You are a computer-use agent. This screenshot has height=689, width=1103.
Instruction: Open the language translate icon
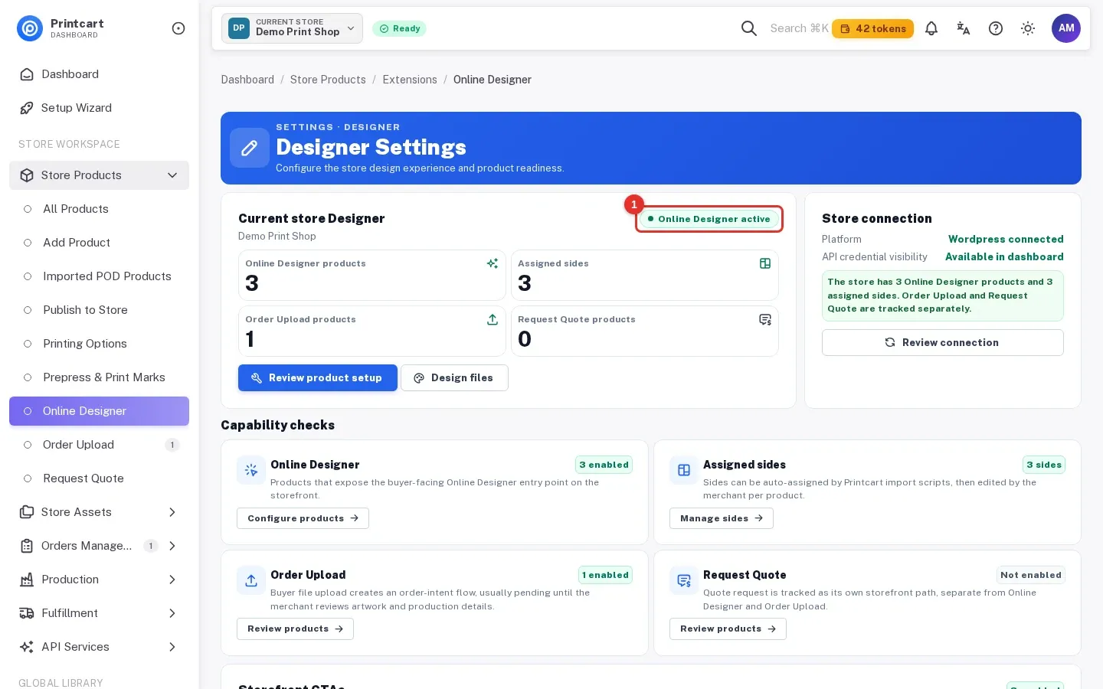click(x=964, y=28)
